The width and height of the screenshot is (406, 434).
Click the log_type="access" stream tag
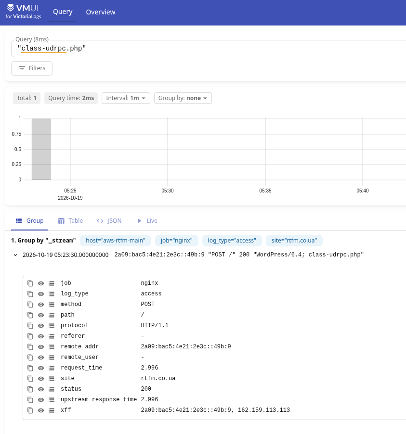coord(232,241)
